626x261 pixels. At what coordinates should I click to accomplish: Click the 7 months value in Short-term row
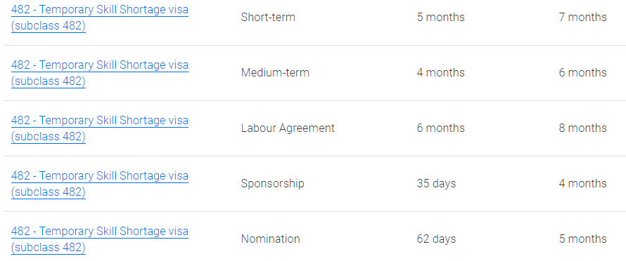point(583,18)
